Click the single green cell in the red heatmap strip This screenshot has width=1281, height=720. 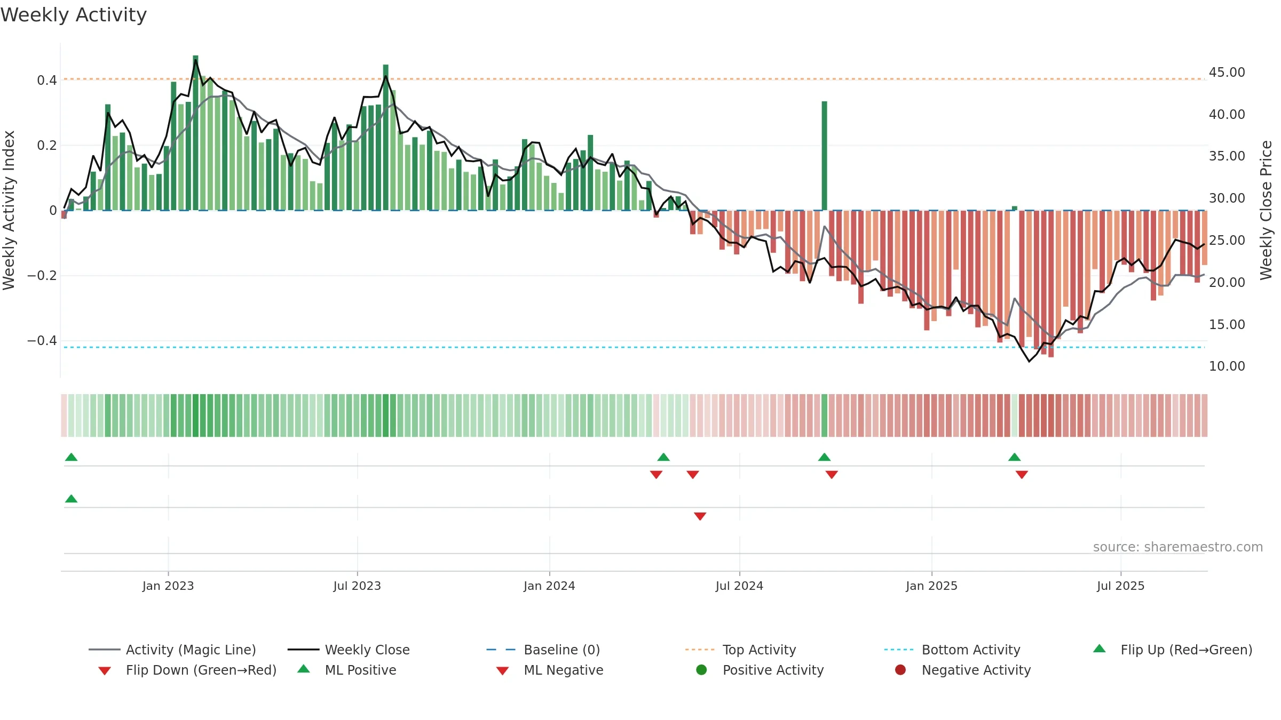pyautogui.click(x=824, y=415)
